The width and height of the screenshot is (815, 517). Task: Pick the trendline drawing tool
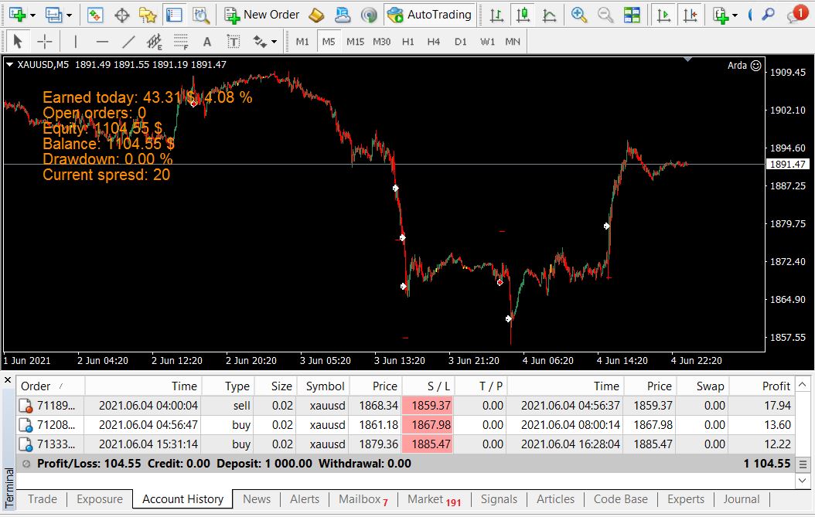[x=128, y=42]
